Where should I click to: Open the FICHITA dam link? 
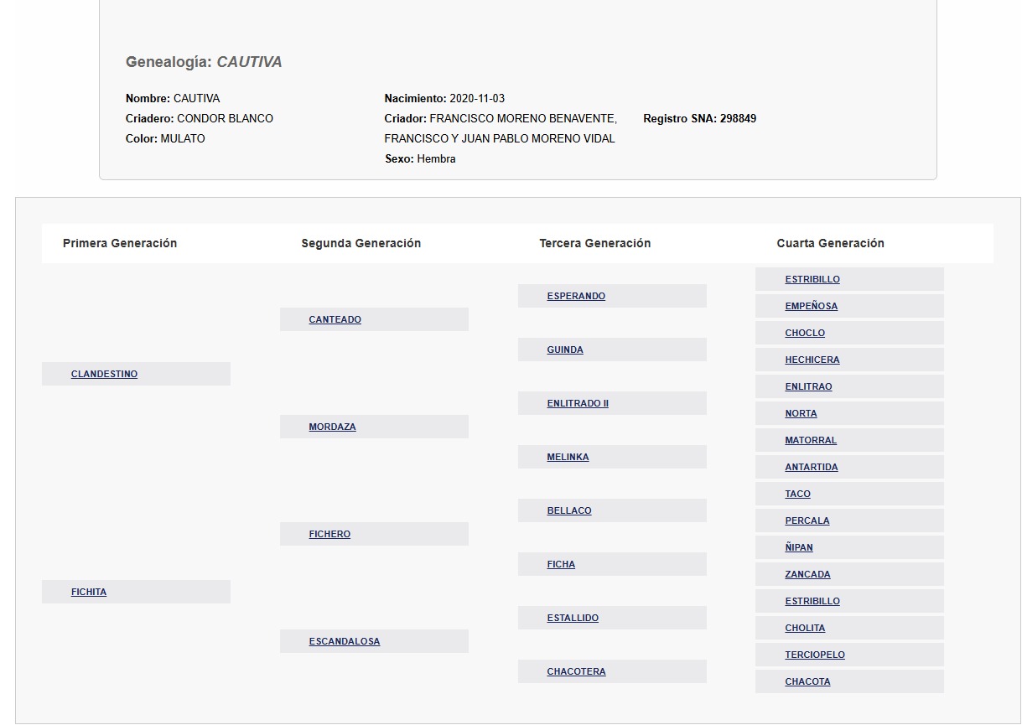point(89,593)
